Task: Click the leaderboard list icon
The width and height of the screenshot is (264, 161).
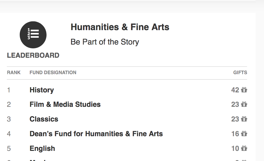Action: pos(33,35)
